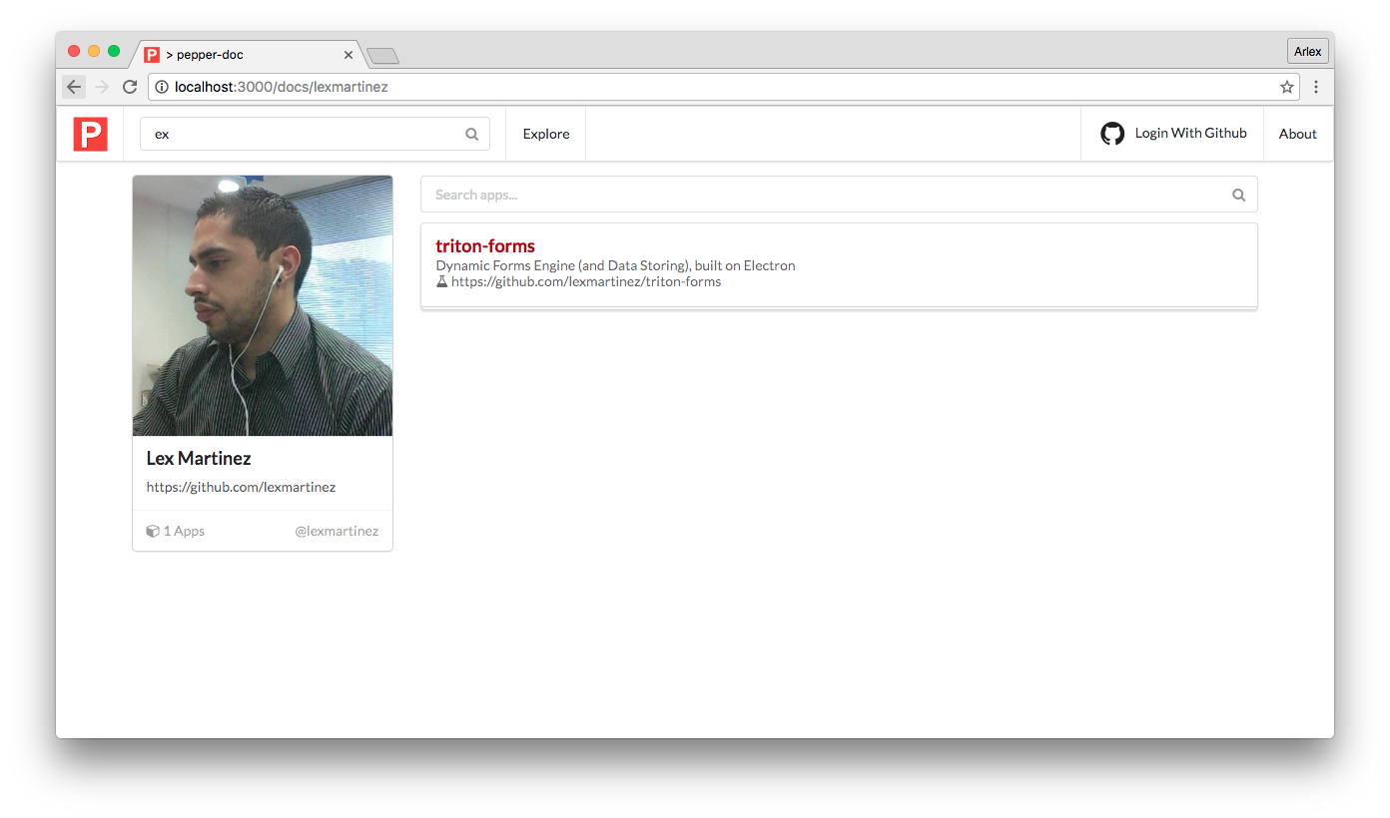
Task: Click the Arlex profile button
Action: [1308, 52]
